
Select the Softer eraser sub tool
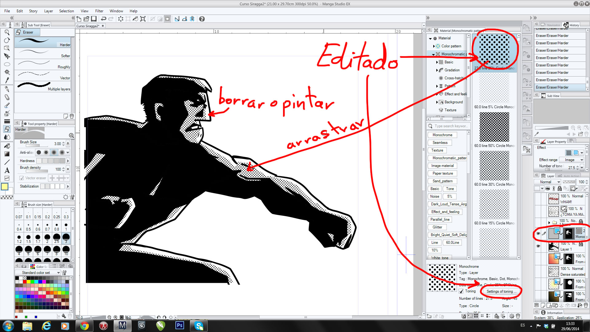[43, 53]
